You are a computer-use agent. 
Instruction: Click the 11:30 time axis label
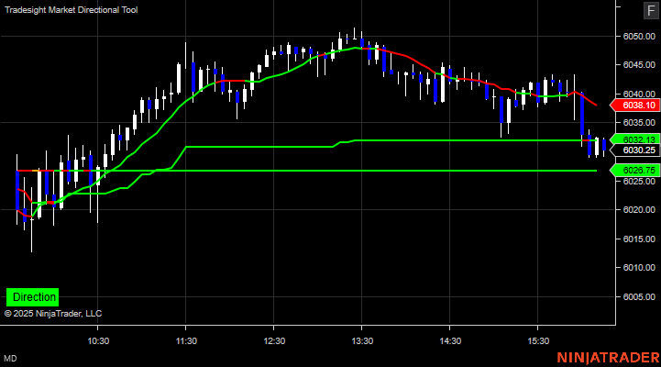pos(186,340)
